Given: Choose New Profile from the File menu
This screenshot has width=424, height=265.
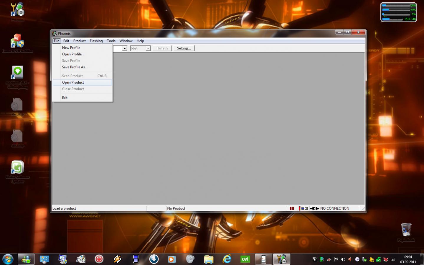Looking at the screenshot, I should coord(82,48).
